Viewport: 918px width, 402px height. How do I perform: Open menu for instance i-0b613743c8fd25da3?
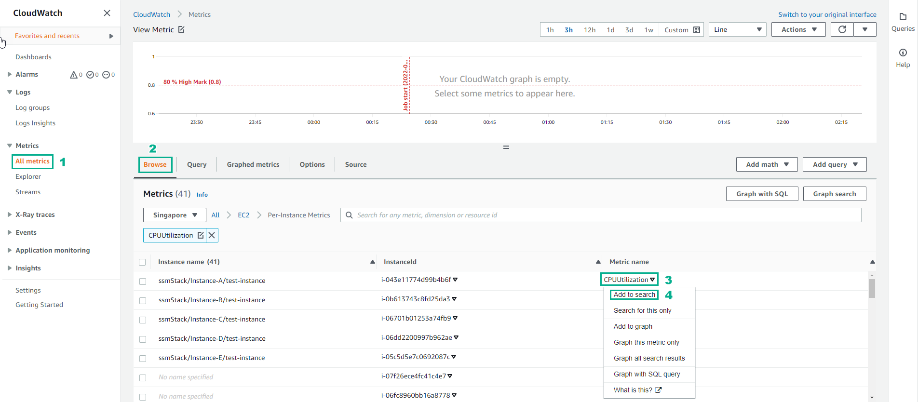(454, 299)
